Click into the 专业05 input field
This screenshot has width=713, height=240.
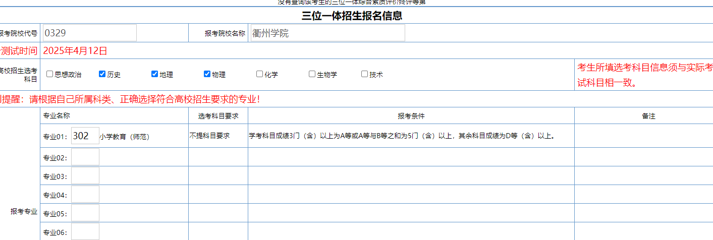[x=85, y=213]
